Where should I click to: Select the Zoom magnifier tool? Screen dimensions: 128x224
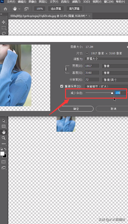[x=3, y=138]
